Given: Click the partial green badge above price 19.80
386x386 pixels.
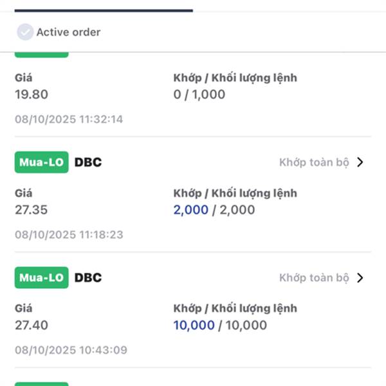Looking at the screenshot, I should pos(41,55).
